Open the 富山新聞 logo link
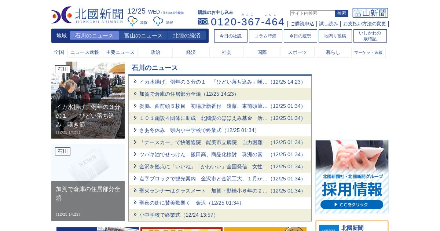Image resolution: width=440 pixels, height=231 pixels. [x=370, y=13]
